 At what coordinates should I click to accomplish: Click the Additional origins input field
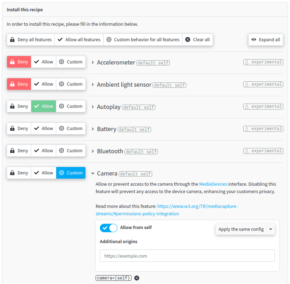pos(187,256)
